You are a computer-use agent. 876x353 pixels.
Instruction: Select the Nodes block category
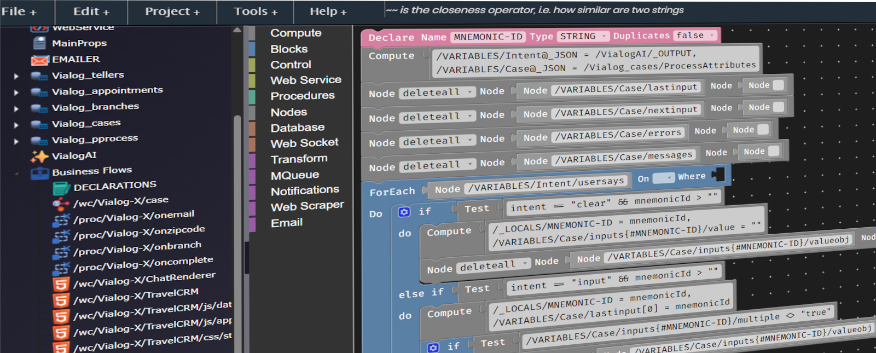(x=288, y=112)
